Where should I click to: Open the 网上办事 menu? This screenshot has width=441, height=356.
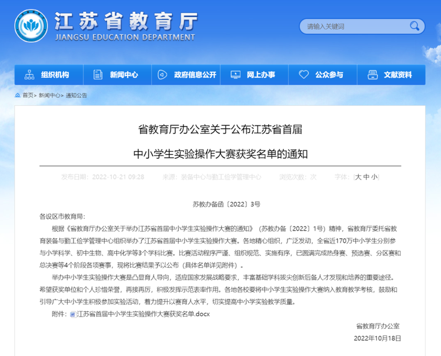click(255, 75)
